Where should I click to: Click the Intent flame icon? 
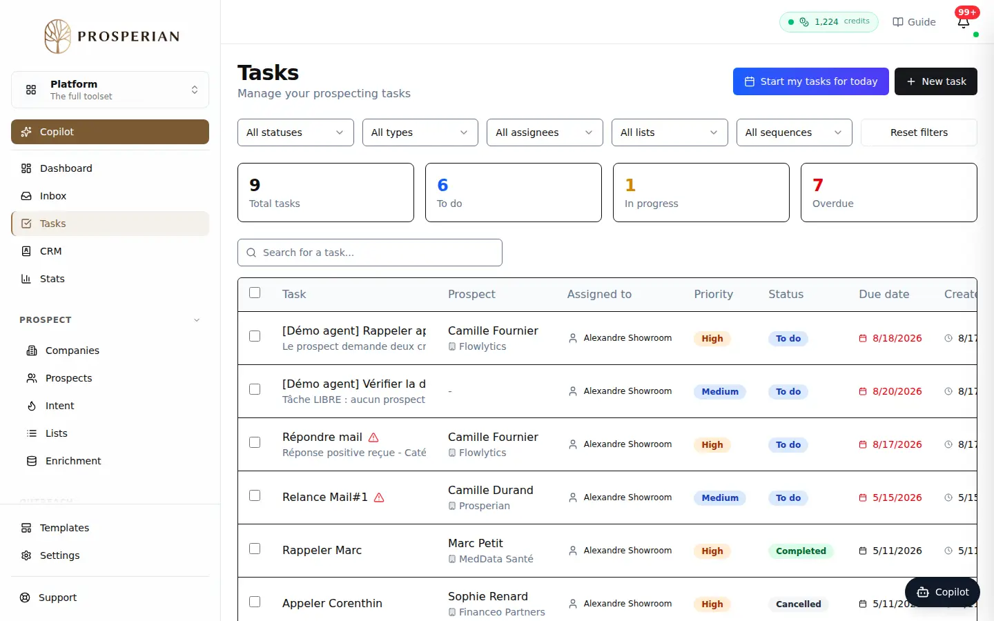pos(32,406)
